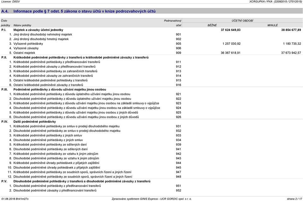Select the 'Další podmíněné pohledávky' heading

click(35, 122)
